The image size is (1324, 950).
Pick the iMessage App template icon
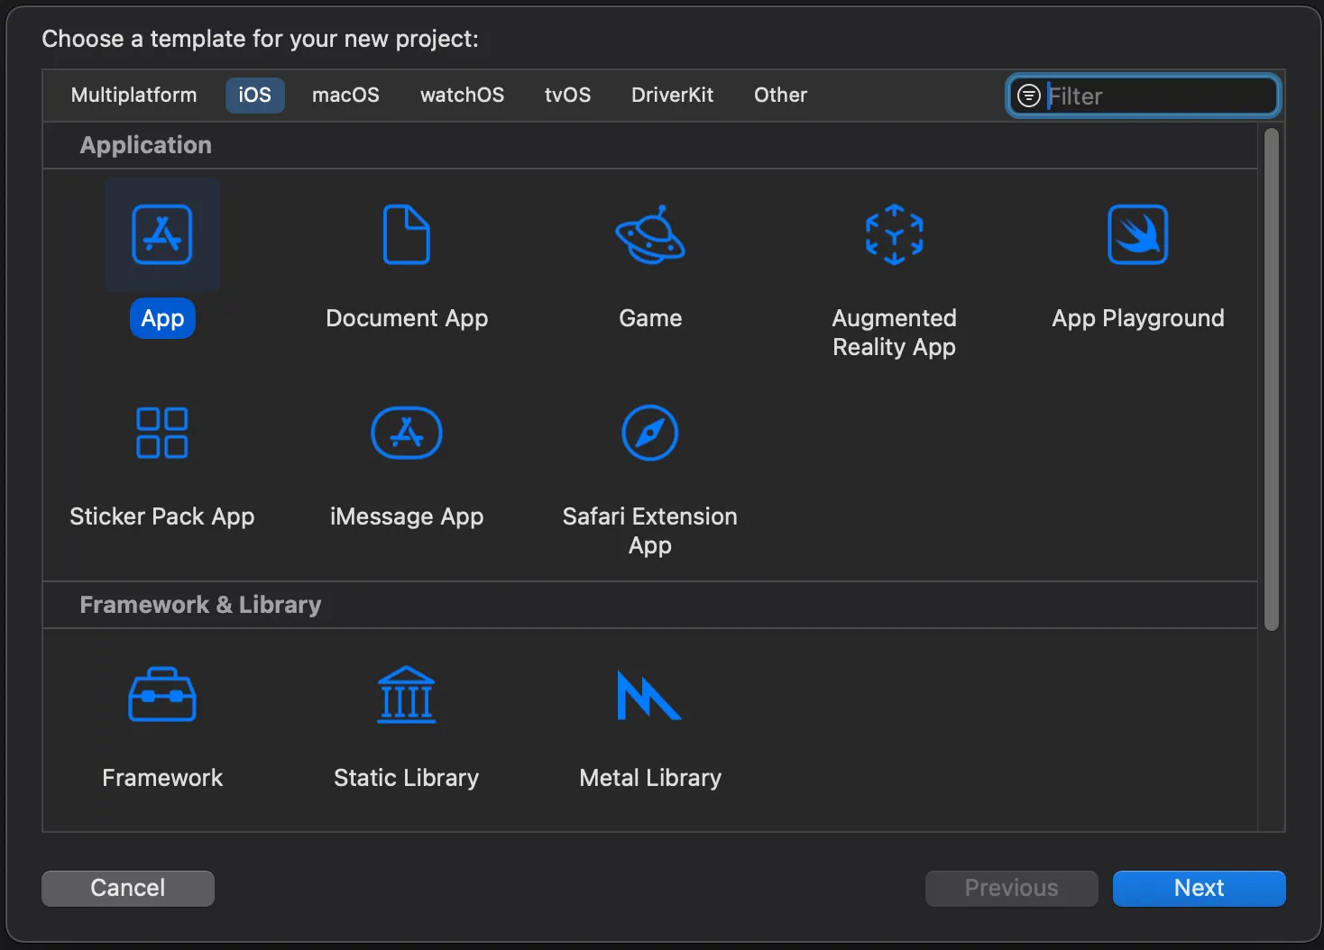(407, 433)
